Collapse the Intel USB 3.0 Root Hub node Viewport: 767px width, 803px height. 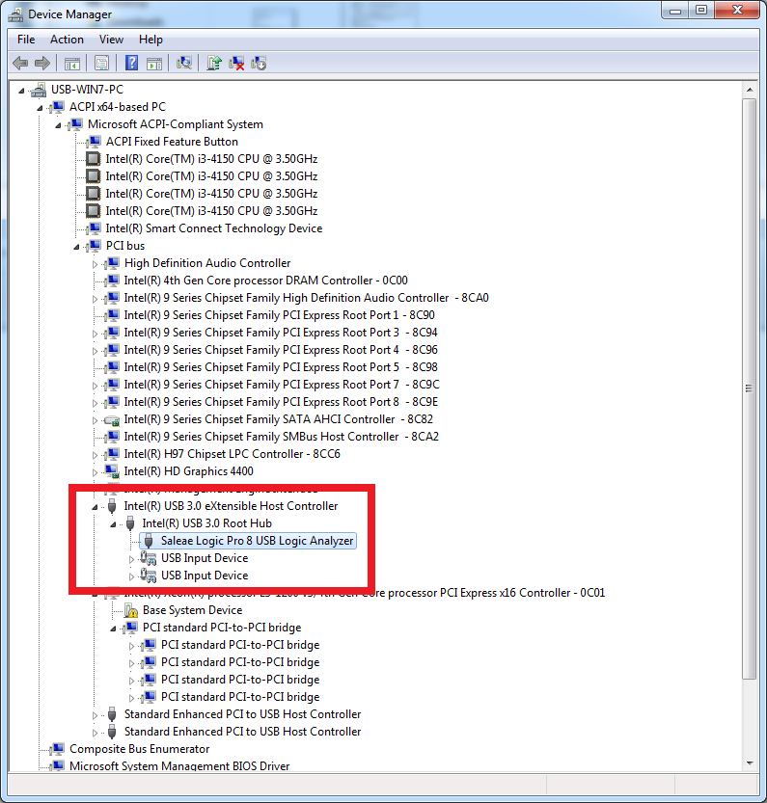click(113, 523)
